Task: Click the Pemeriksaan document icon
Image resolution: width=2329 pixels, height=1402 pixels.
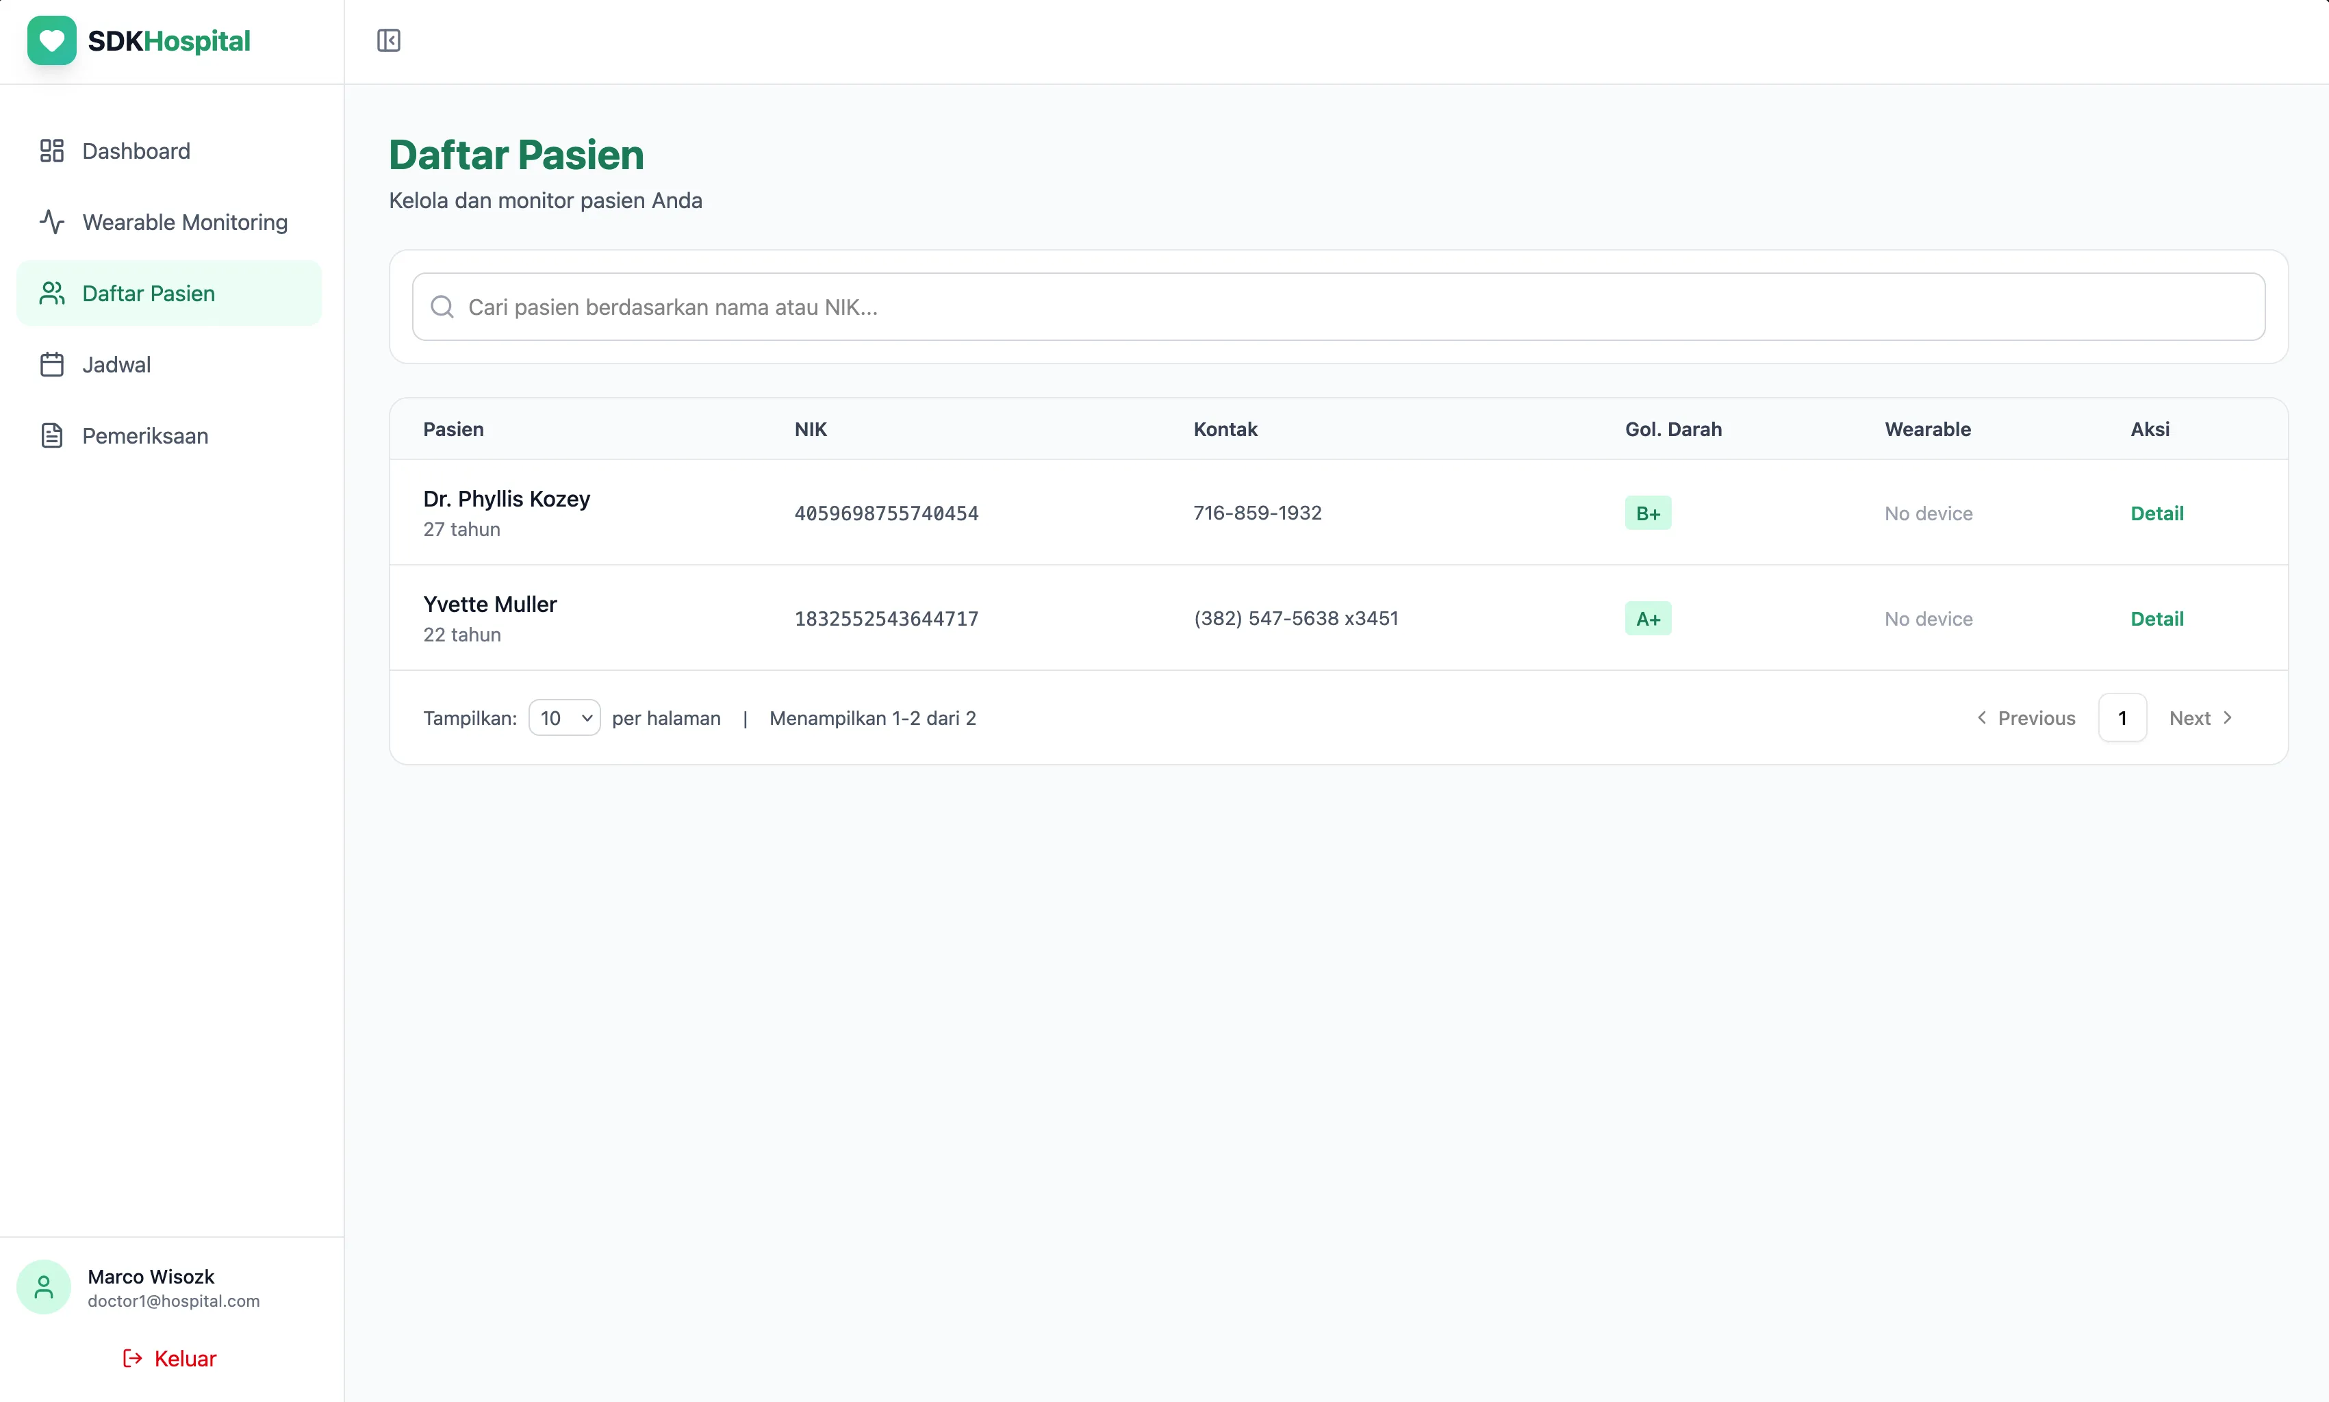Action: (x=52, y=435)
